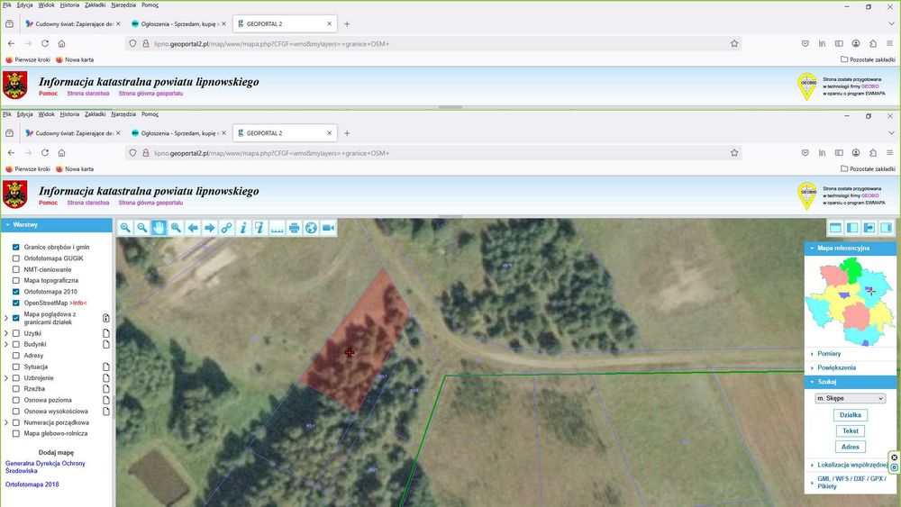Image resolution: width=901 pixels, height=507 pixels.
Task: Open document icon beside Uzbrojenie layer
Action: 105,378
